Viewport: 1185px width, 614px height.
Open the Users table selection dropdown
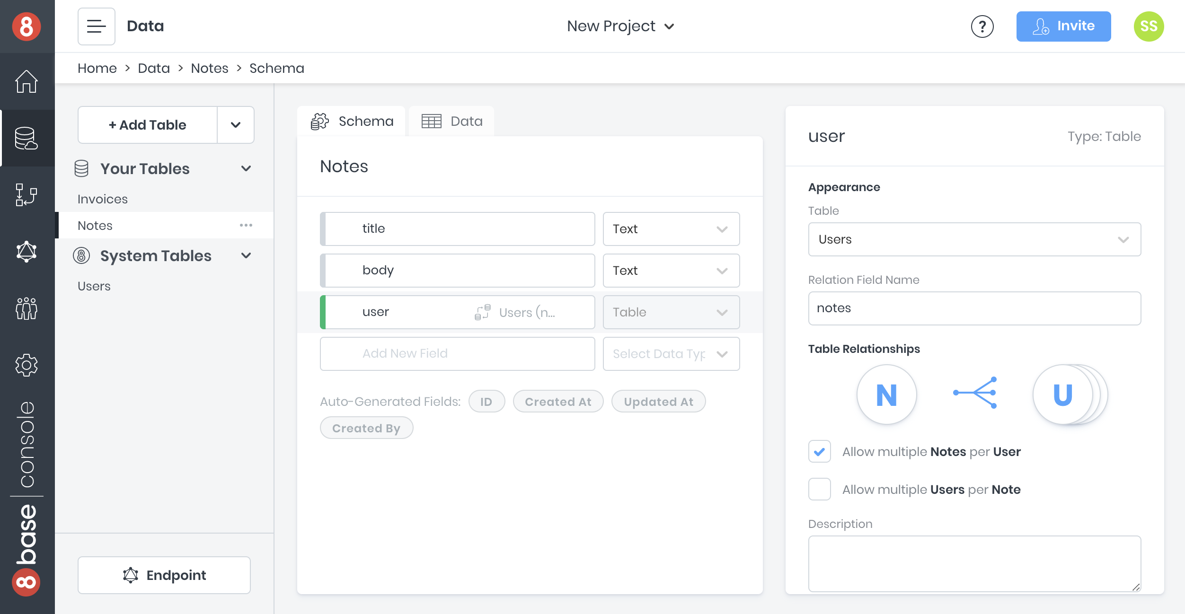coord(974,239)
